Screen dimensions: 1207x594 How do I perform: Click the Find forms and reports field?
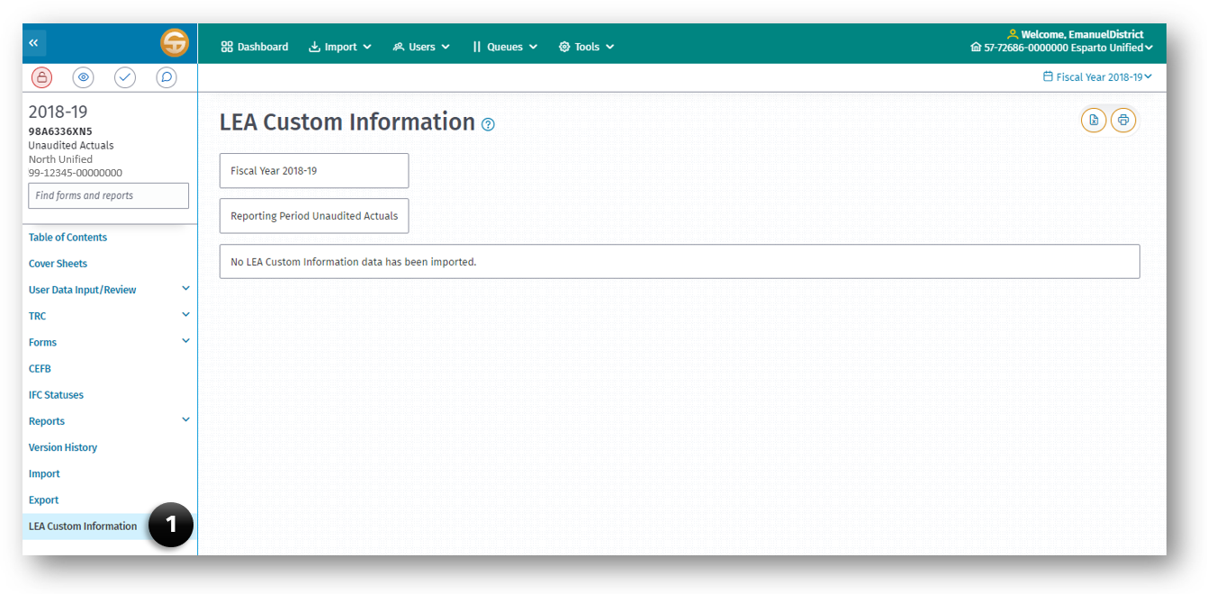coord(108,195)
